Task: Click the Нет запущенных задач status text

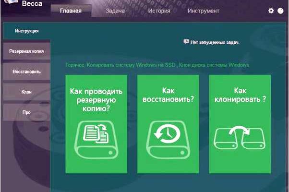Action: pos(215,42)
